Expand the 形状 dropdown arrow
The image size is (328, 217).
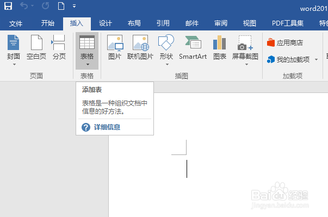click(x=167, y=65)
